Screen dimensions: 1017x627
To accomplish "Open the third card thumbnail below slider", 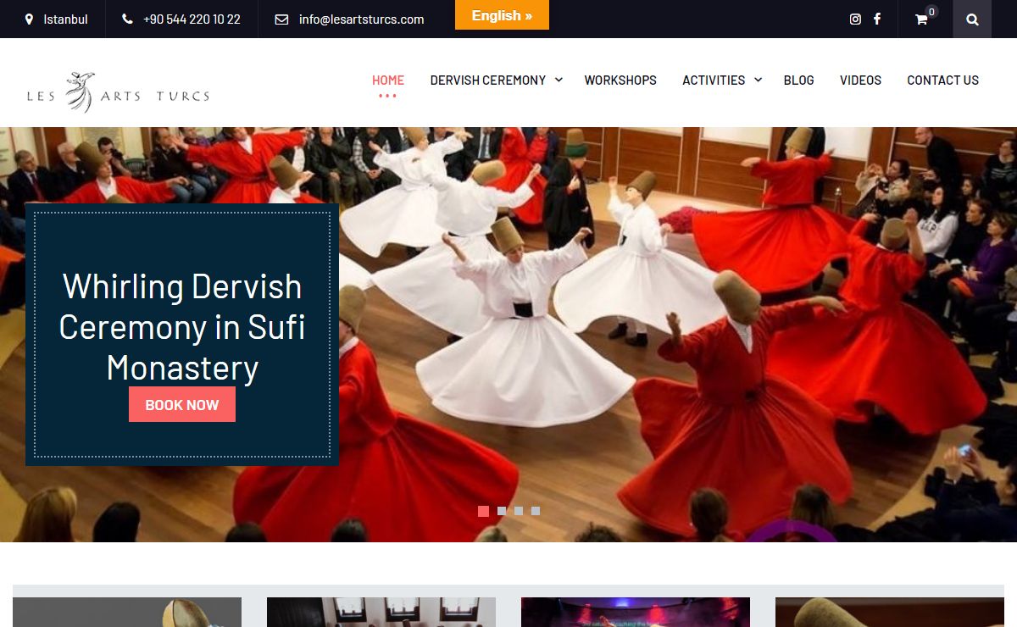I will (x=636, y=612).
